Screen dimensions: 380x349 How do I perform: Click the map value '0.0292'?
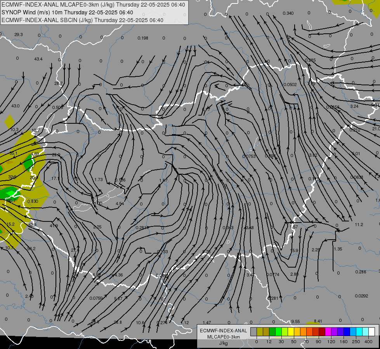362,296
